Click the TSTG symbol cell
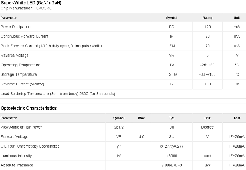Image resolution: width=246 pixels, height=170 pixels. point(171,74)
